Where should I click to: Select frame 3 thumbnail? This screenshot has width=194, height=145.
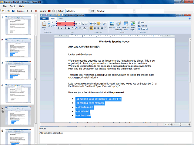tap(18, 70)
